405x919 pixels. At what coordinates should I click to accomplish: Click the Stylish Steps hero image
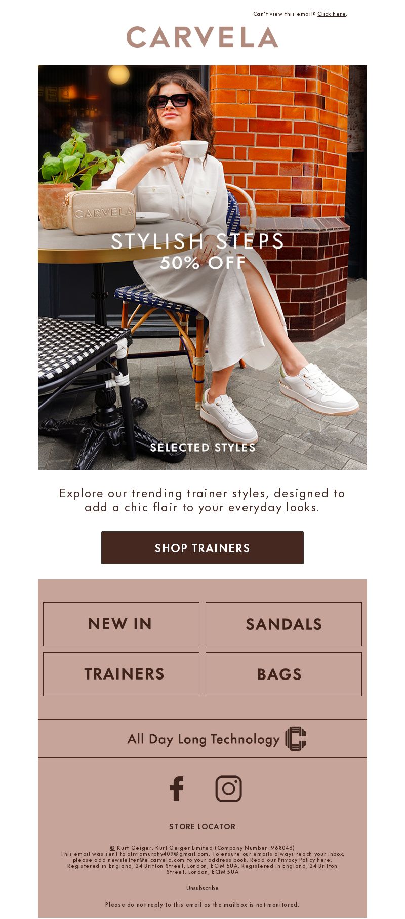click(x=202, y=267)
